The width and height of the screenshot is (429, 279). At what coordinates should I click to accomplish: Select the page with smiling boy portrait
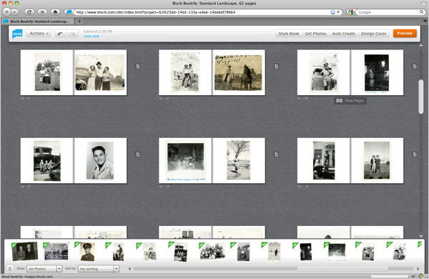click(x=100, y=160)
